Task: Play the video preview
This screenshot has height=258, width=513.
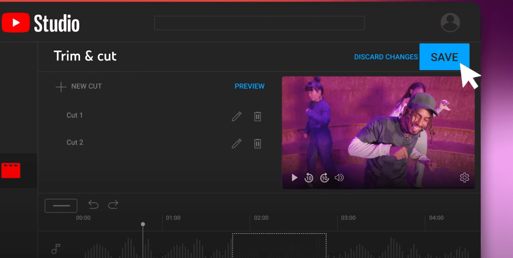Action: point(295,177)
